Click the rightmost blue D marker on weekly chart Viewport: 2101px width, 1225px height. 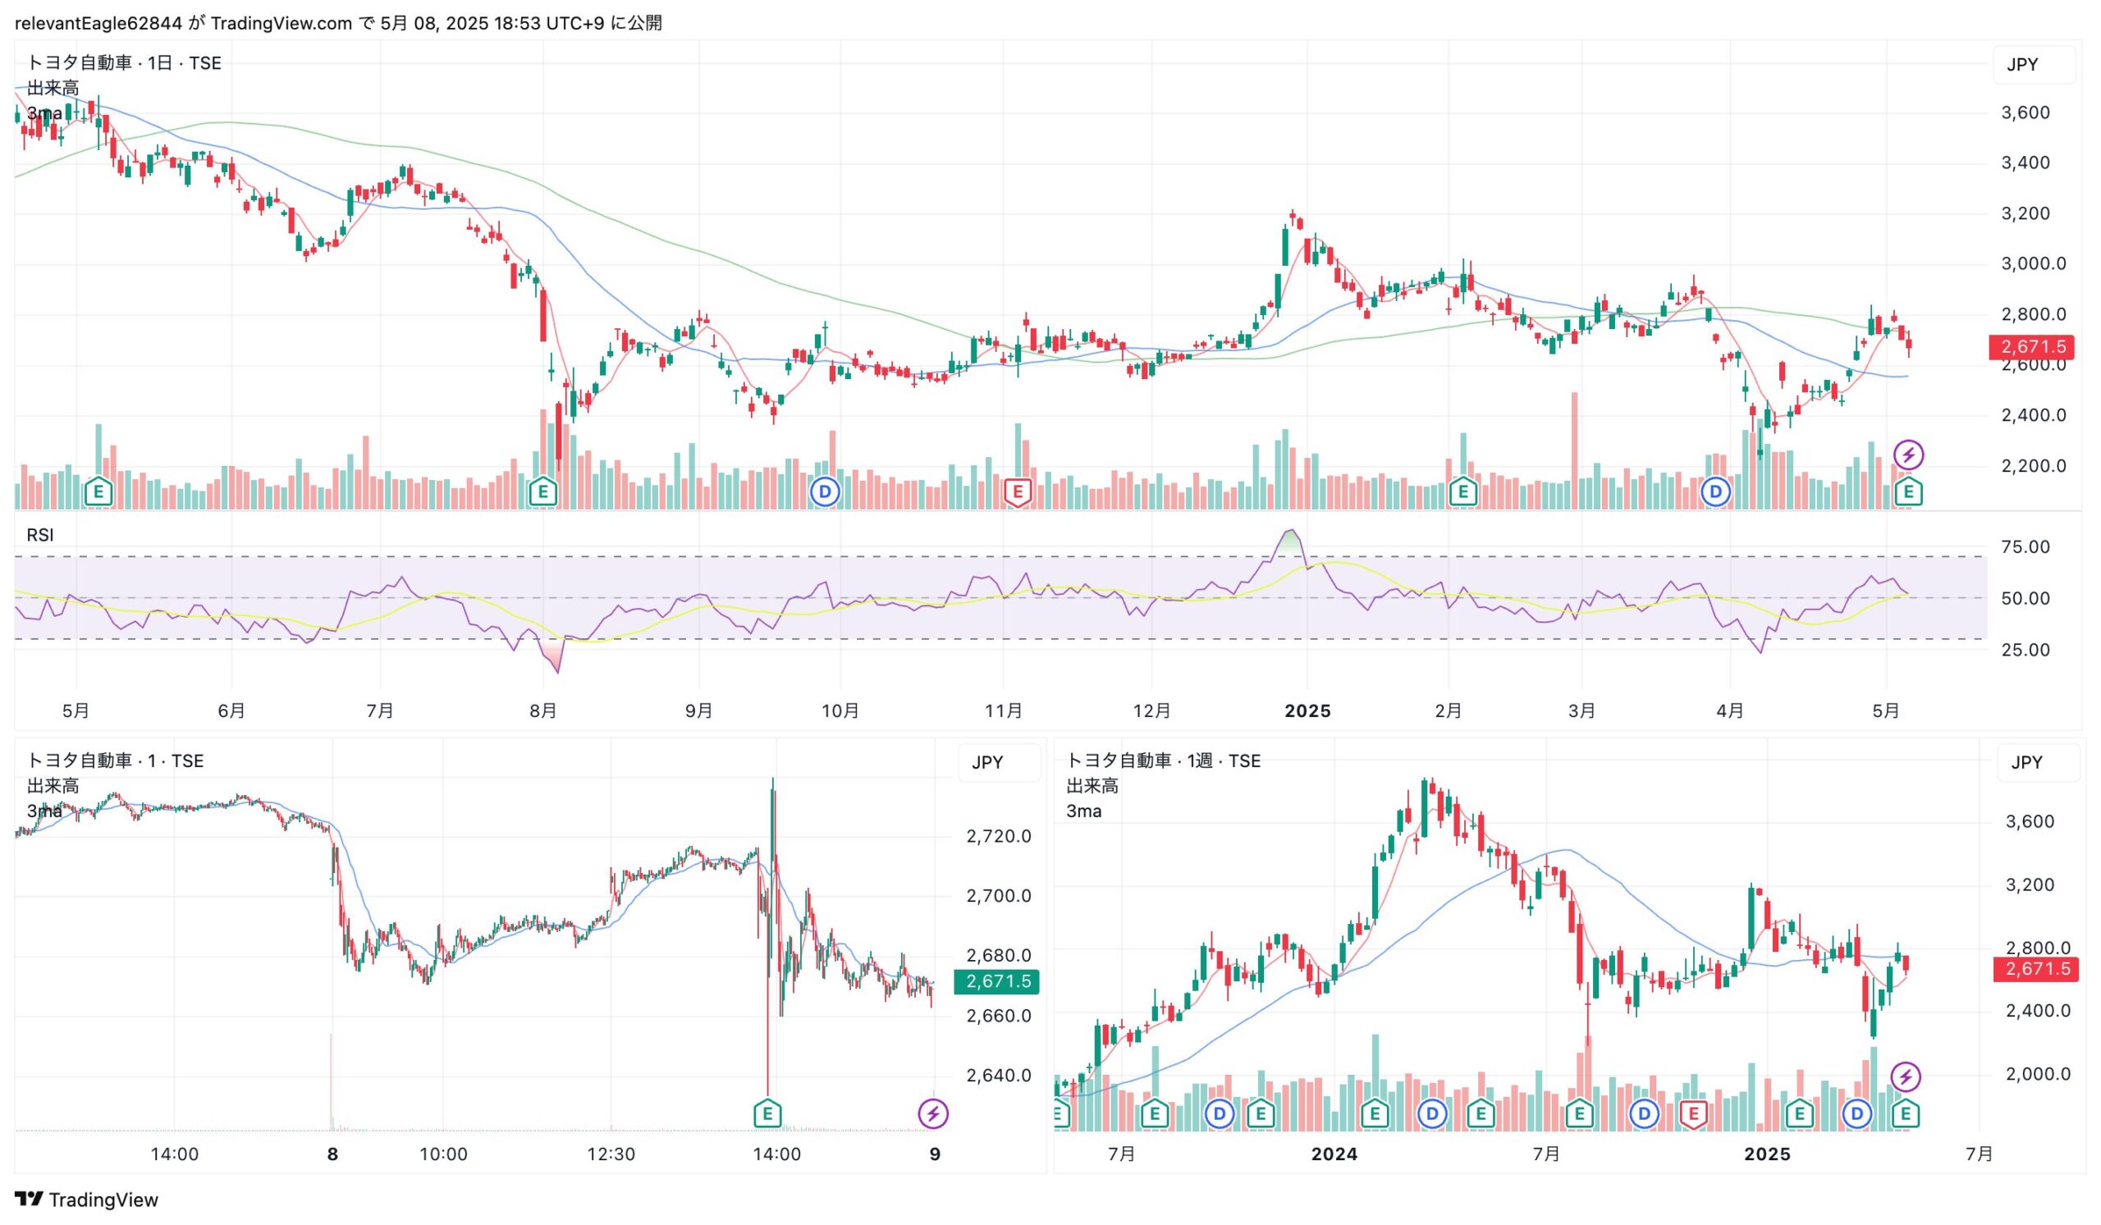[1856, 1113]
